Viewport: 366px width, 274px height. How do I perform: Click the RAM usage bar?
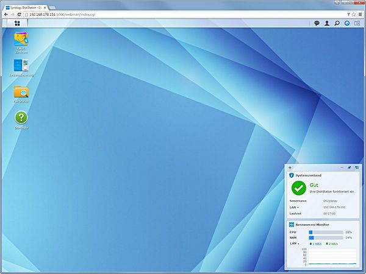(x=326, y=238)
